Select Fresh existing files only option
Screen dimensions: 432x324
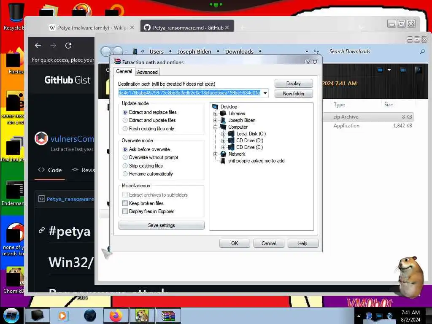click(125, 129)
